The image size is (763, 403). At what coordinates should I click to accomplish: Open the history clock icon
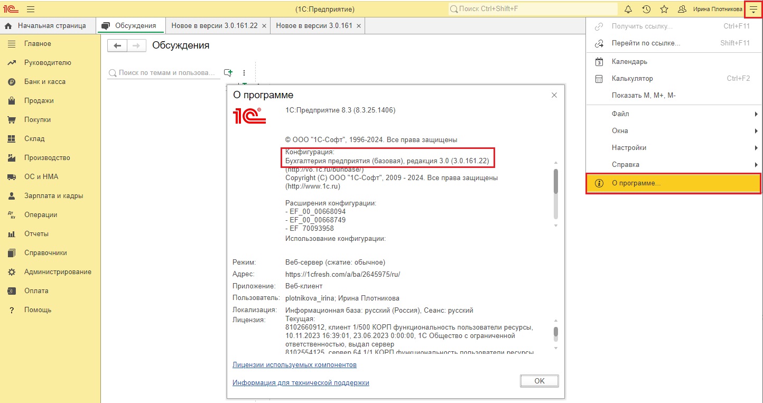pyautogui.click(x=646, y=9)
